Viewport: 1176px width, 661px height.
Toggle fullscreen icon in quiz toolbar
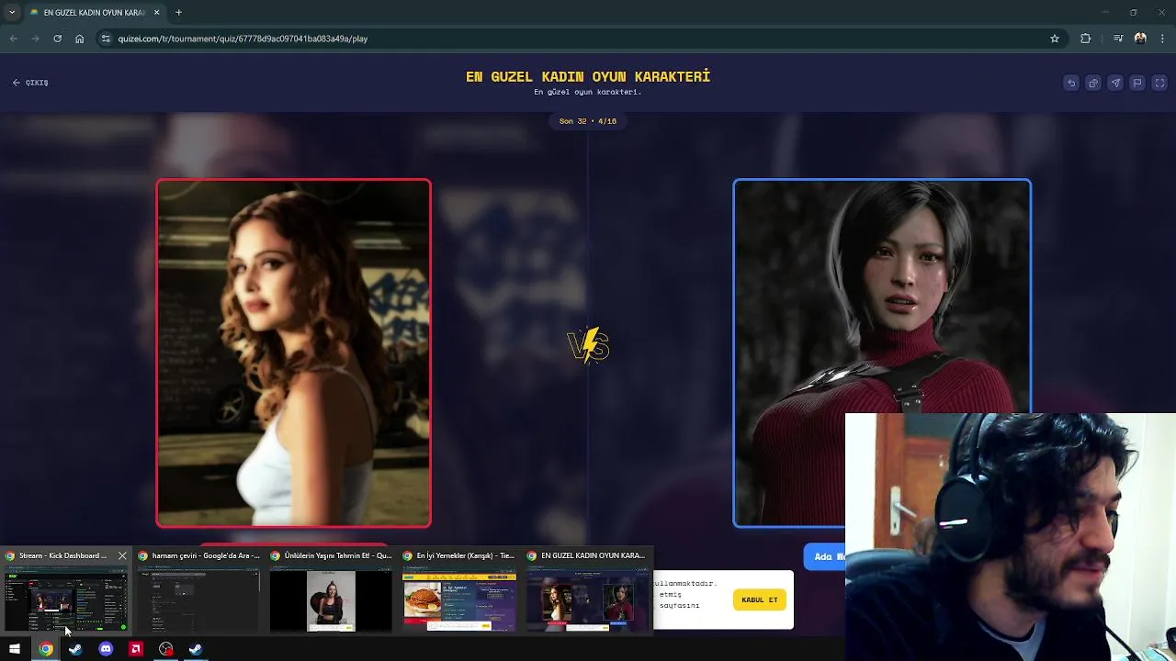[x=1159, y=83]
